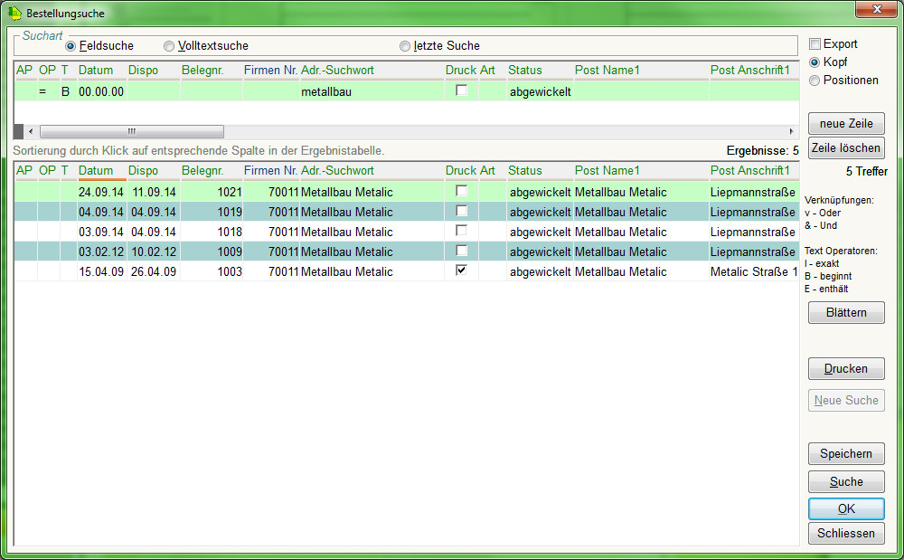Click the Status criteria field showing abgewickelt

[541, 91]
